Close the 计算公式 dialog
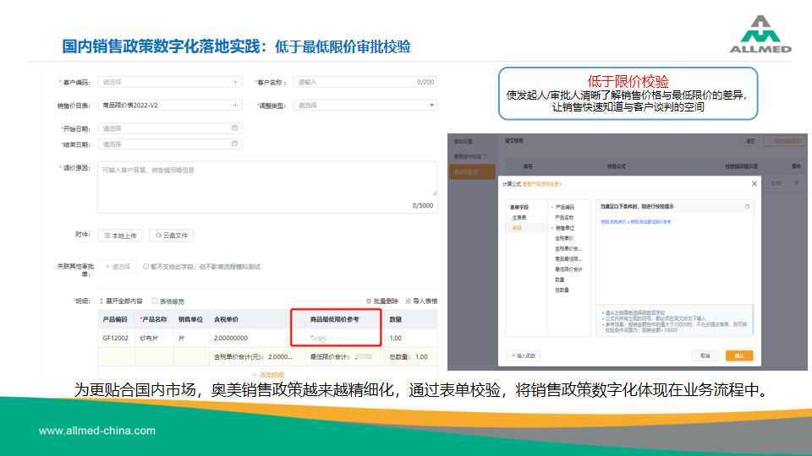 pos(754,183)
